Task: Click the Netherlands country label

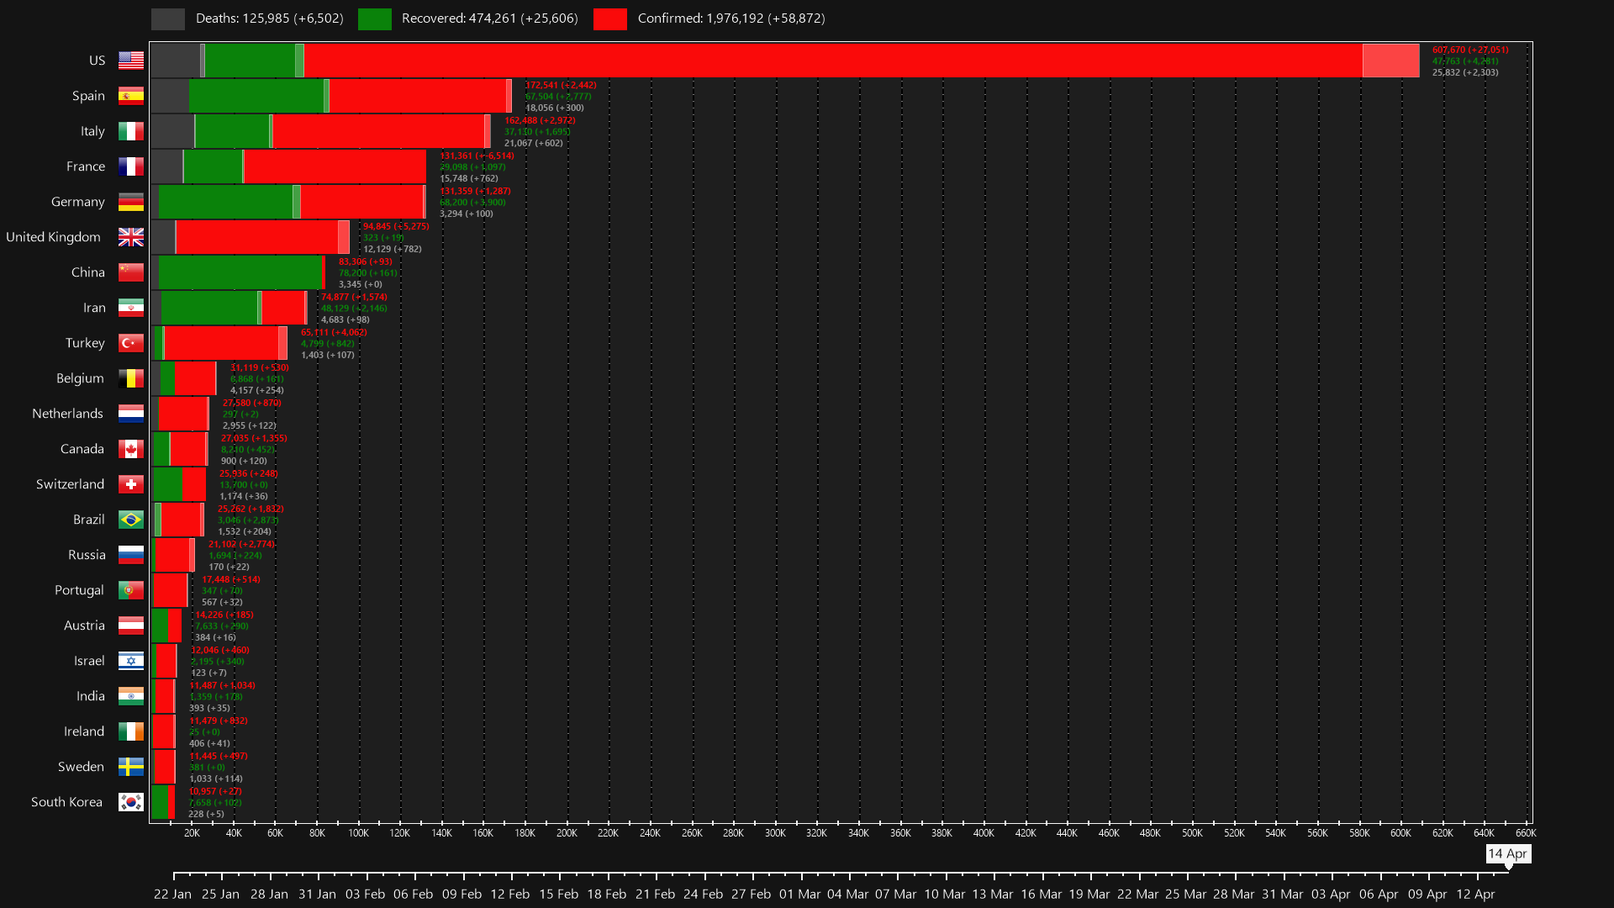Action: (67, 414)
